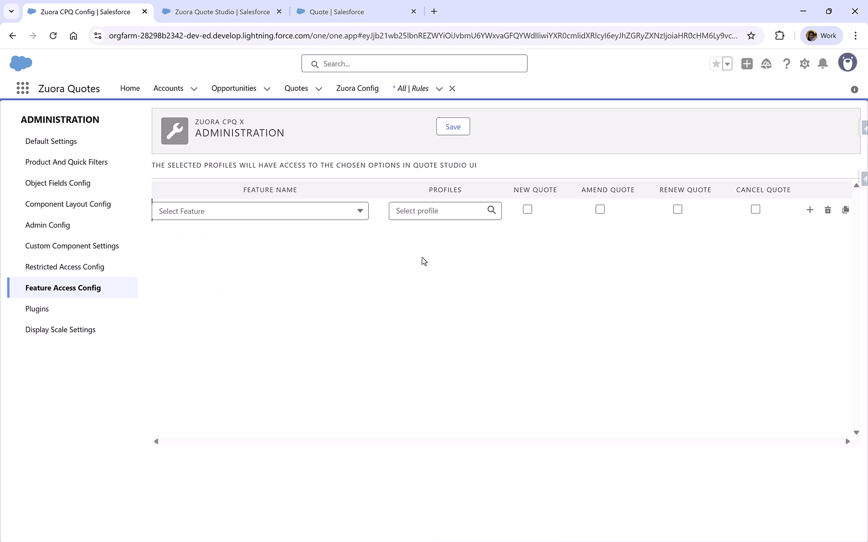Click the plus icon to add a feature row
868x542 pixels.
click(810, 209)
